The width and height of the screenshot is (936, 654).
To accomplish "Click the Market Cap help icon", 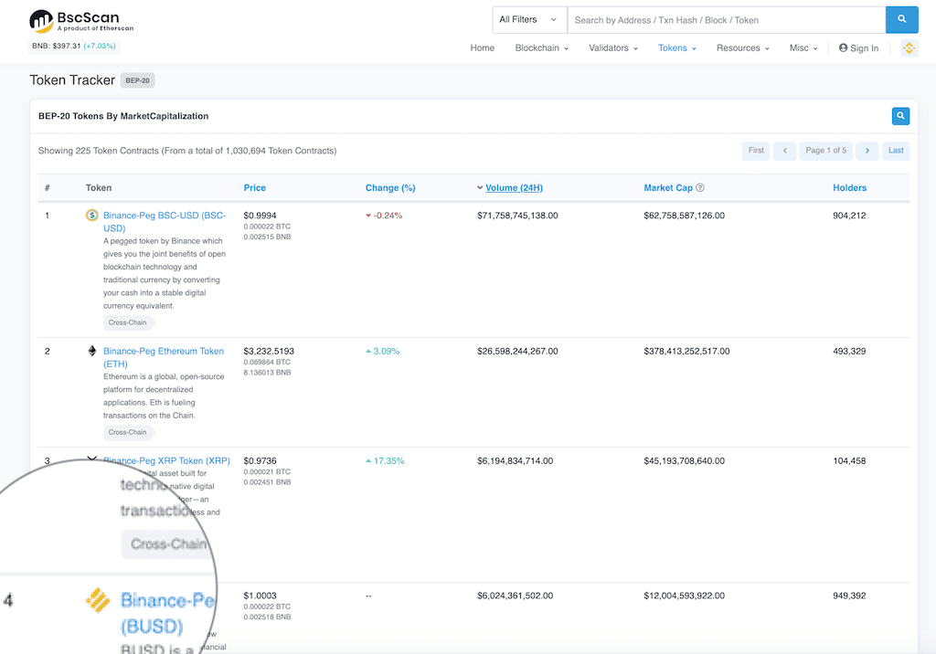I will pos(700,187).
